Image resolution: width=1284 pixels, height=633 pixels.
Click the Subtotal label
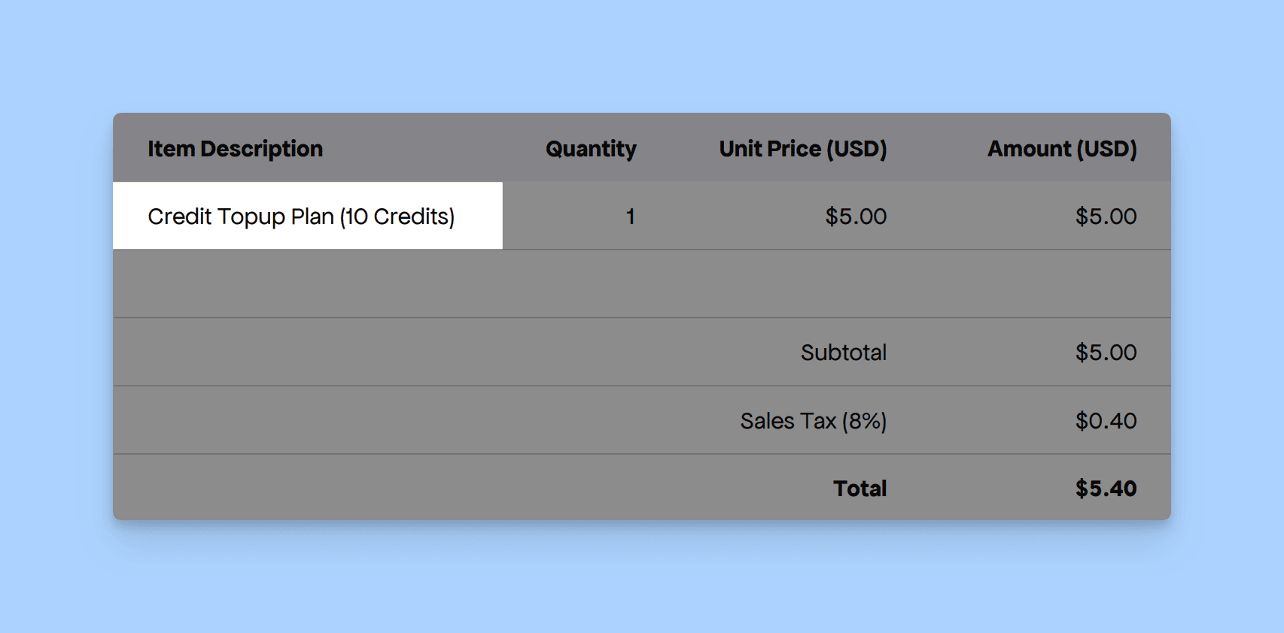tap(843, 353)
